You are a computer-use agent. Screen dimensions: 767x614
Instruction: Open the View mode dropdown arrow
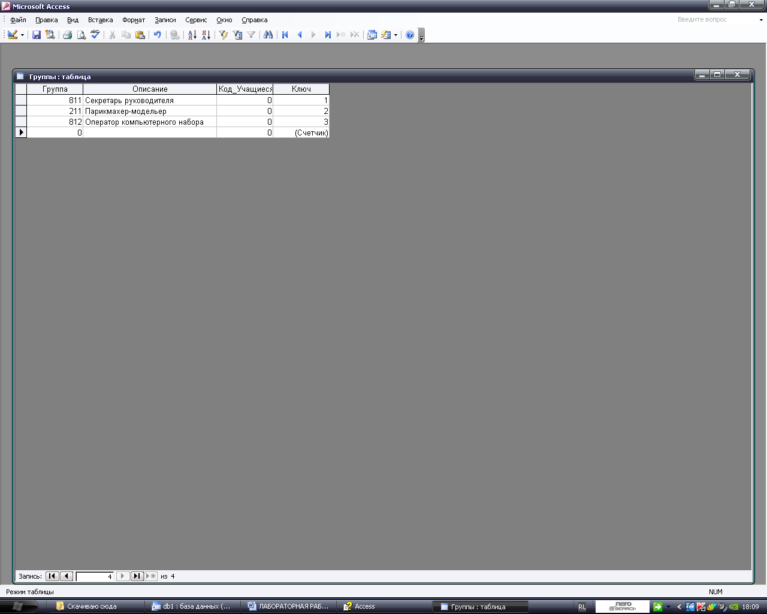pos(22,35)
